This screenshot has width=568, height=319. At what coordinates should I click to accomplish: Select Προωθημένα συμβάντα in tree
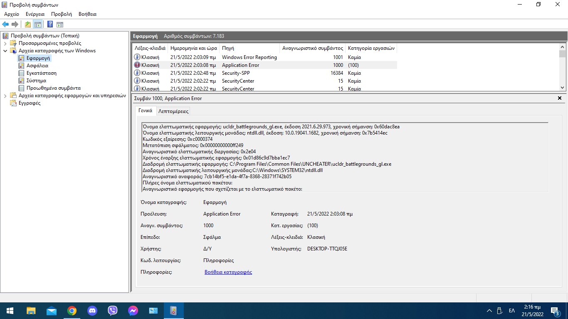[x=54, y=88]
